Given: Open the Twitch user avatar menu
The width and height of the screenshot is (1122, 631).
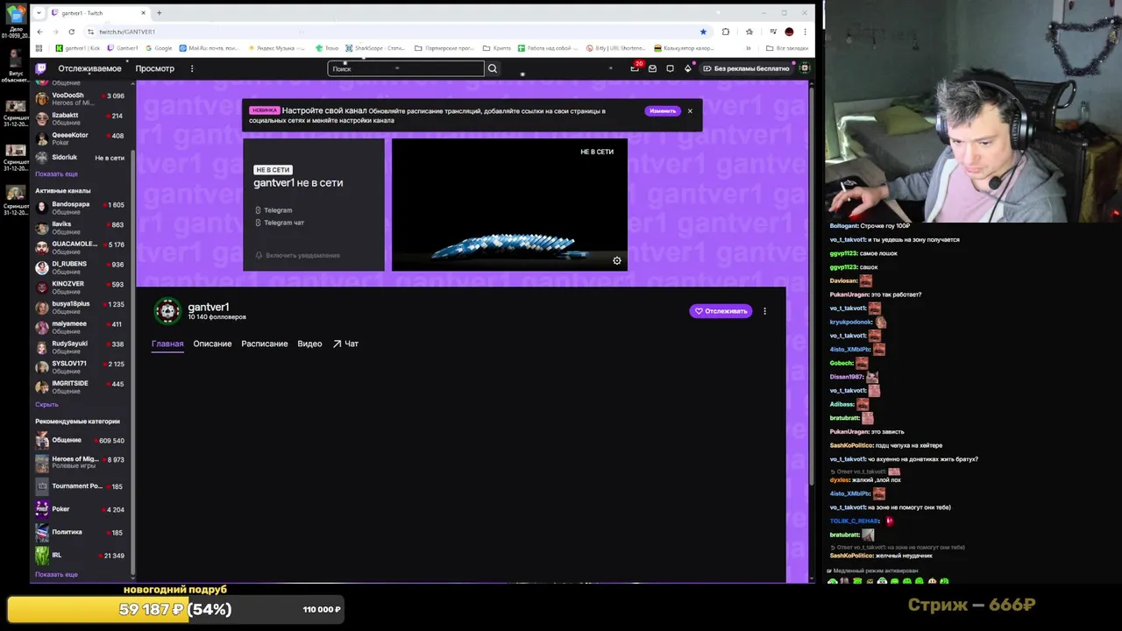Looking at the screenshot, I should [x=804, y=68].
